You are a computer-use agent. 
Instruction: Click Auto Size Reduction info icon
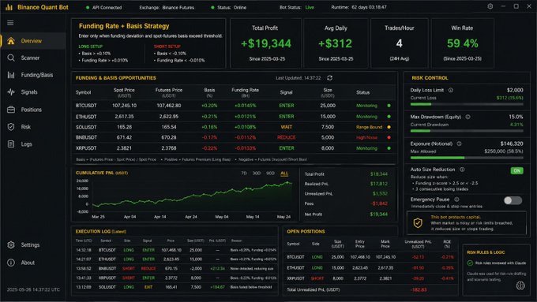[462, 170]
